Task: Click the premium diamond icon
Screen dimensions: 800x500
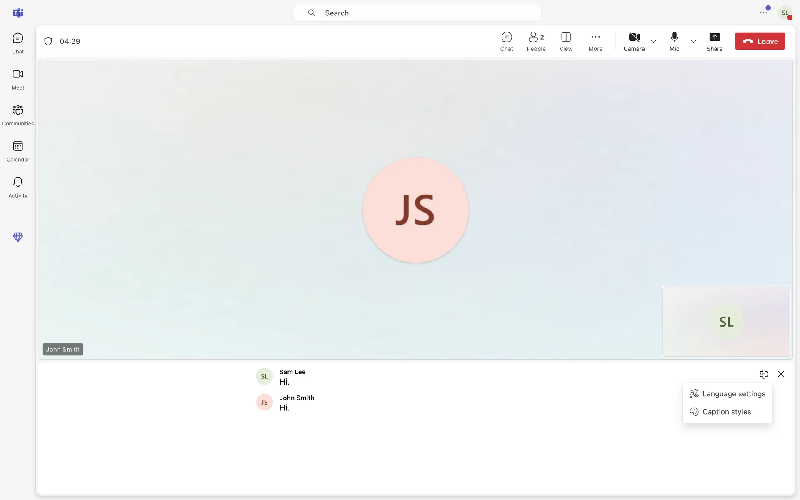Action: click(x=17, y=237)
